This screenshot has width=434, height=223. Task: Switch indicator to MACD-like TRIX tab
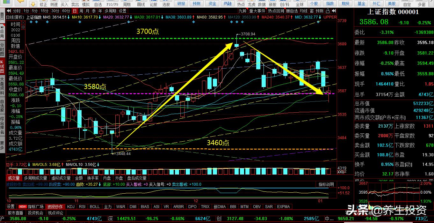click(205, 206)
